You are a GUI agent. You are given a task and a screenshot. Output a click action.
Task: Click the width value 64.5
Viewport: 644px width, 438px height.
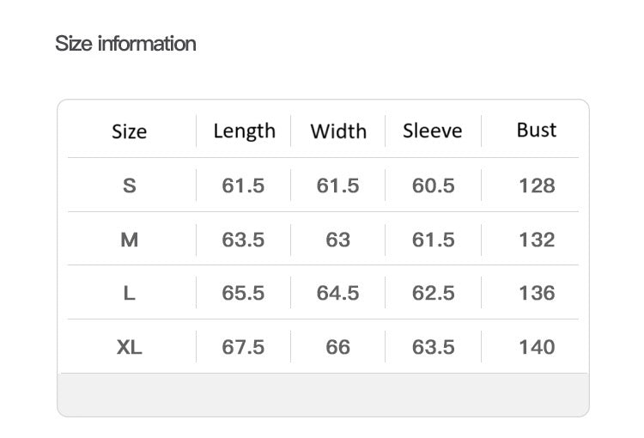[x=337, y=293]
